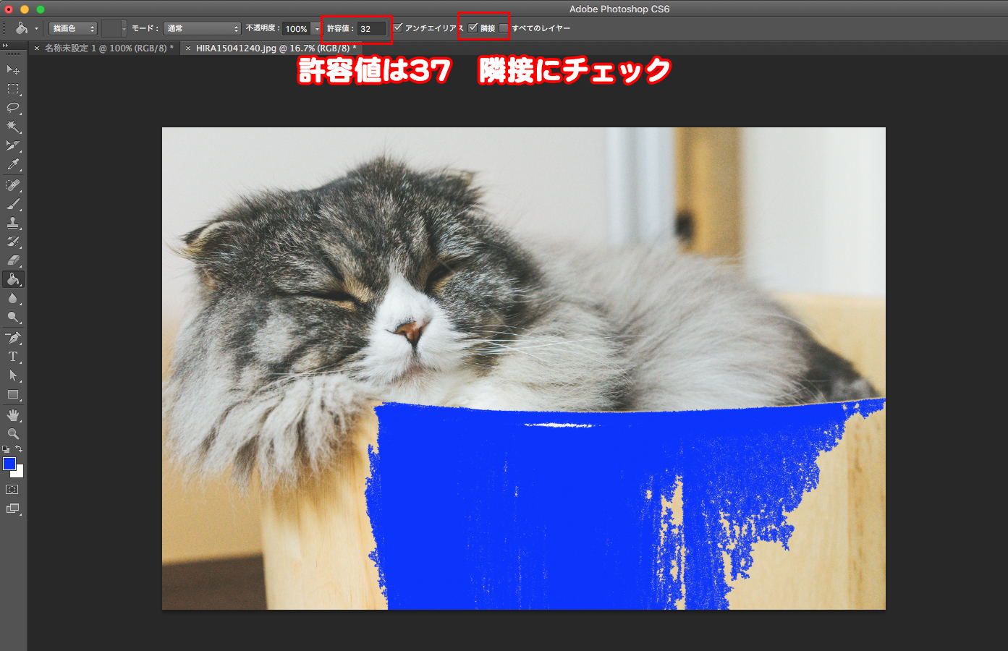
Task: Open the 描画色 fill source dropdown
Action: [x=73, y=28]
